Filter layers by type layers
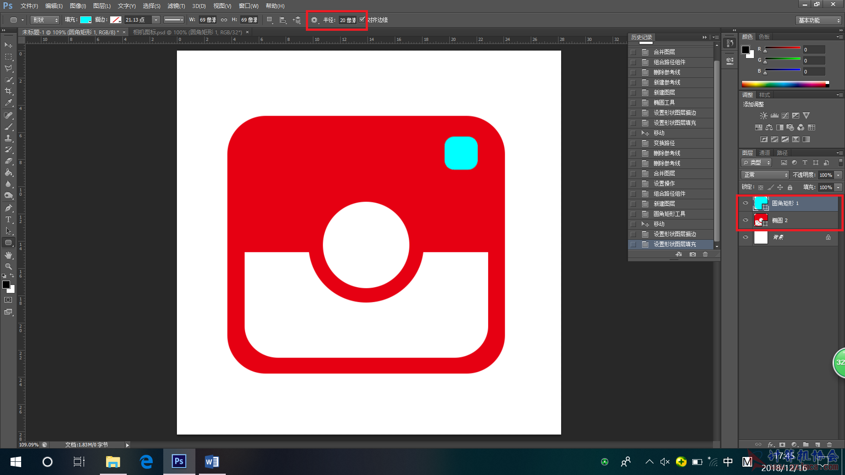The image size is (845, 475). (805, 163)
